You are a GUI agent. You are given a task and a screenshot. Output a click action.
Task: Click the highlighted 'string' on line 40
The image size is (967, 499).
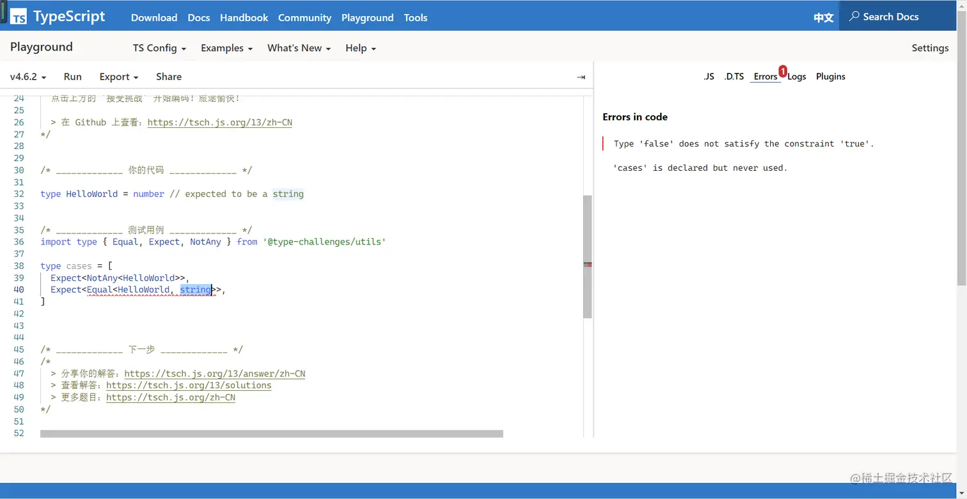coord(196,290)
